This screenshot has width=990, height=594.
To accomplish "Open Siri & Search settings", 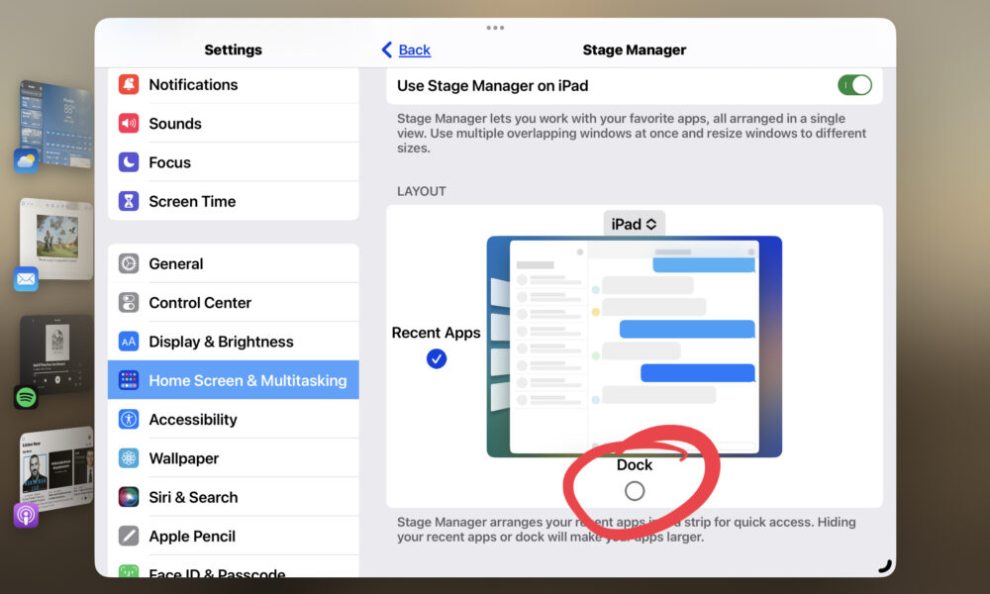I will pyautogui.click(x=234, y=497).
